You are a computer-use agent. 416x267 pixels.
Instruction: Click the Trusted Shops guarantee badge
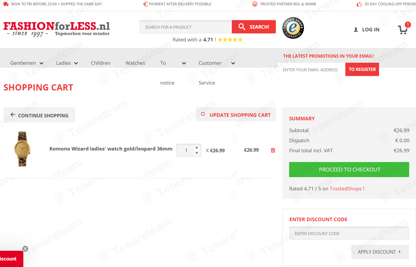293,28
